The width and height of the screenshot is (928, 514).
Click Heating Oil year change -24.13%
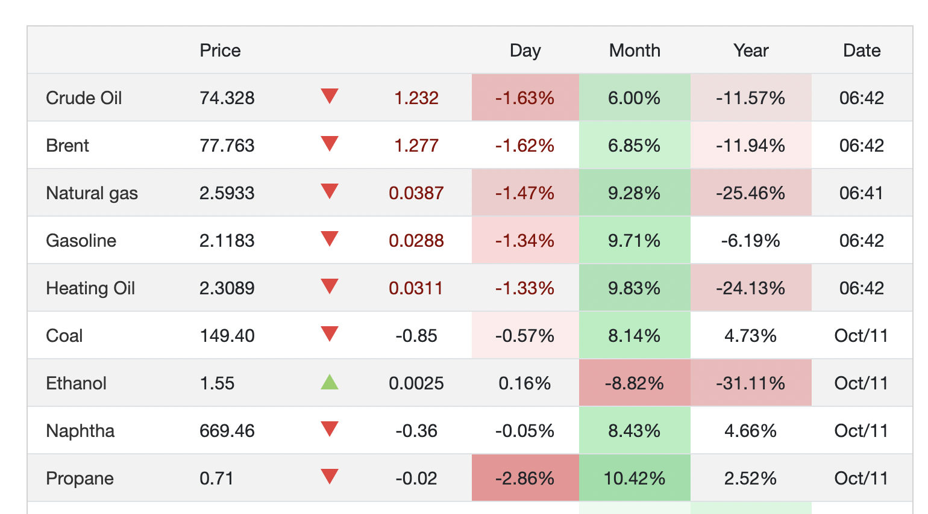[751, 288]
